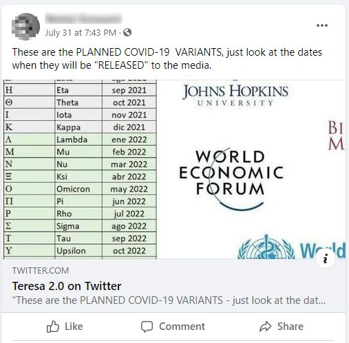Viewport: 349px width, 343px height.
Task: Click the info 'i' icon on link preview
Action: coord(325,259)
